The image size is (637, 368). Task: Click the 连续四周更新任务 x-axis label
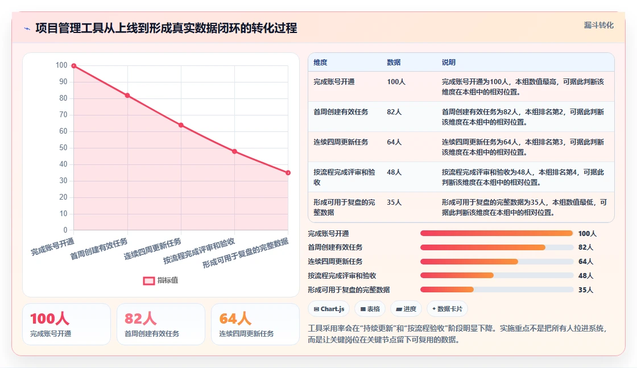point(152,249)
